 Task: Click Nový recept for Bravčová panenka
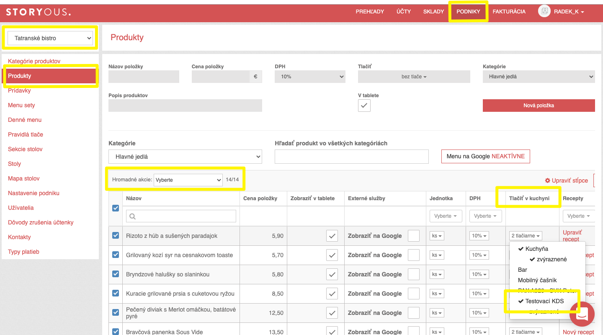pyautogui.click(x=578, y=332)
